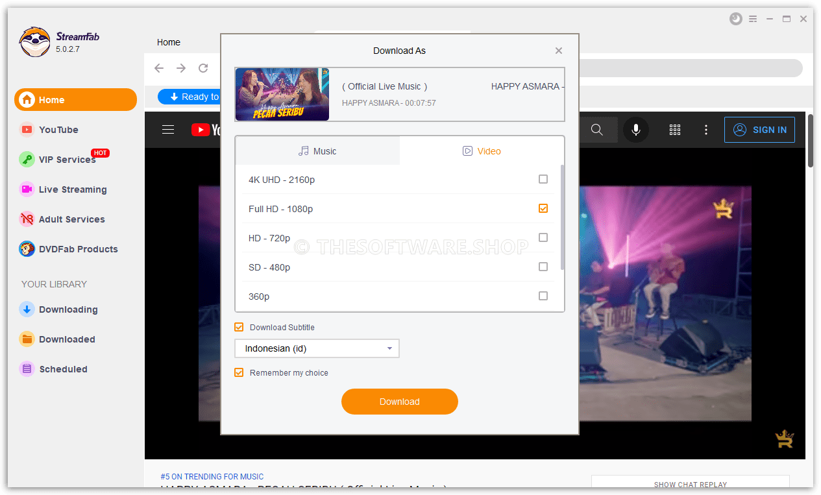Click the orange Download button
This screenshot has height=495, width=821.
[400, 402]
